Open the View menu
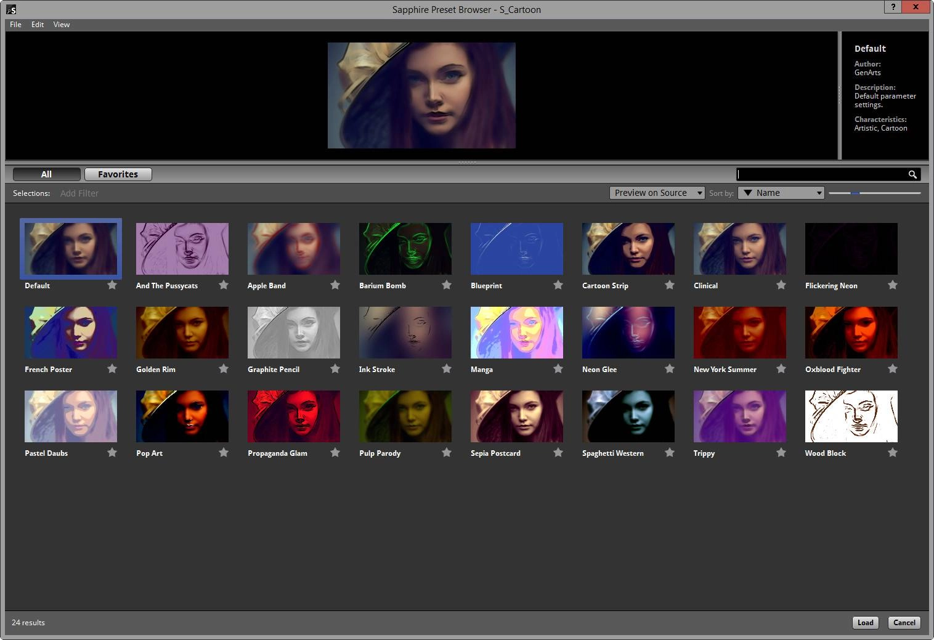 62,25
